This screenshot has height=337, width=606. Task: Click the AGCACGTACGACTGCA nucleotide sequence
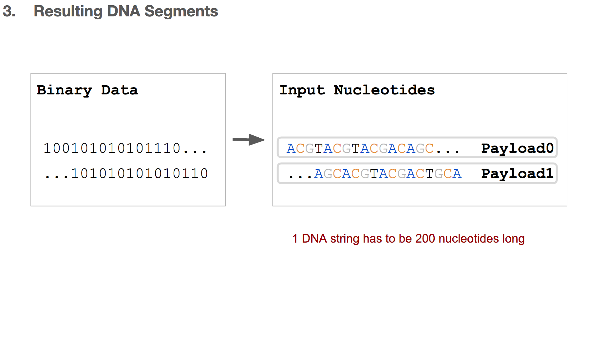click(x=388, y=173)
